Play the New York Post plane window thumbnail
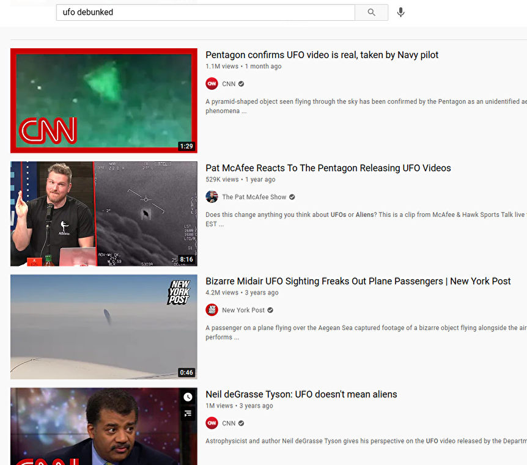This screenshot has height=465, width=527. 104,326
